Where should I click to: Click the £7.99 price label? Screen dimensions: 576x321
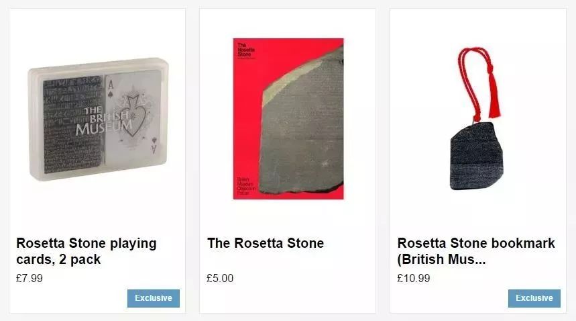tap(30, 278)
